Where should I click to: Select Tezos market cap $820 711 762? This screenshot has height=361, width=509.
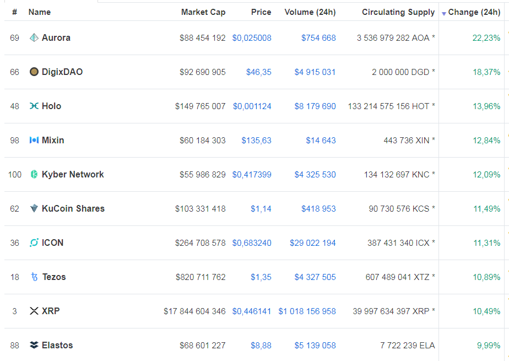tap(201, 277)
